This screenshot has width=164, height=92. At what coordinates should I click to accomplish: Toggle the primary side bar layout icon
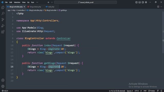[x=136, y=2]
